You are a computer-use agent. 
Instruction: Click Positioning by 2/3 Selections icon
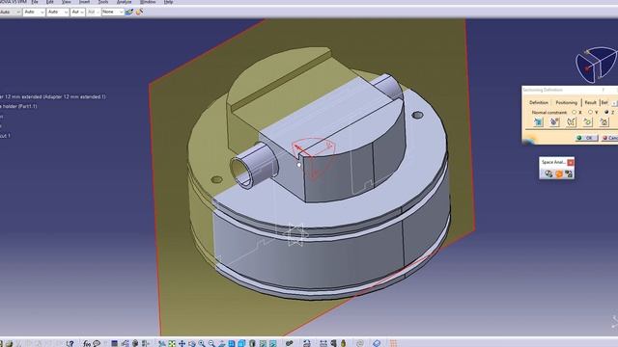click(x=571, y=122)
